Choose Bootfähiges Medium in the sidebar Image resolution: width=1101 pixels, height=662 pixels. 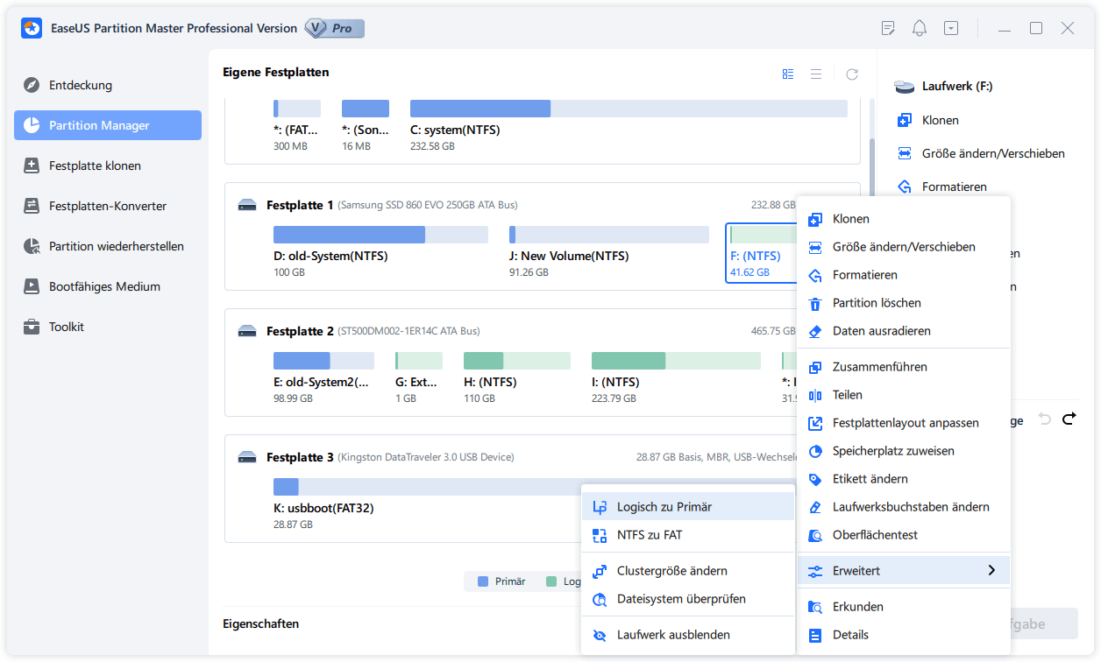pos(108,286)
